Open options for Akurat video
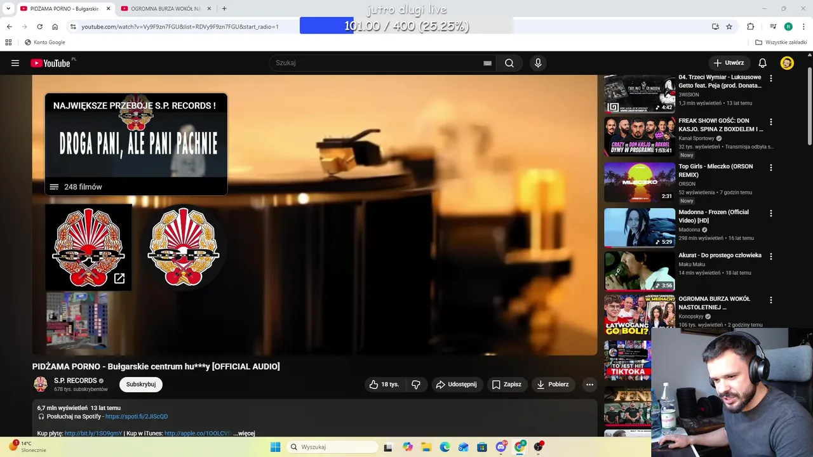The height and width of the screenshot is (457, 813). pos(771,256)
